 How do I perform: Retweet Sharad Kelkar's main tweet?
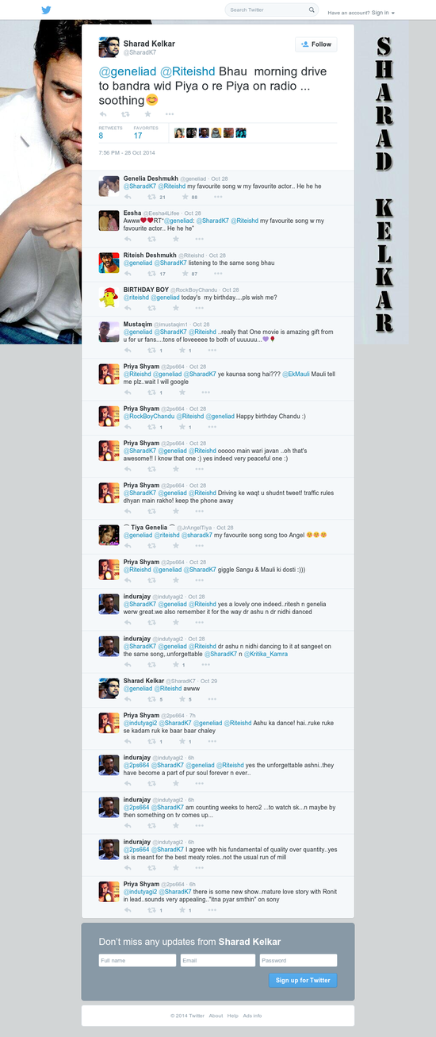125,114
